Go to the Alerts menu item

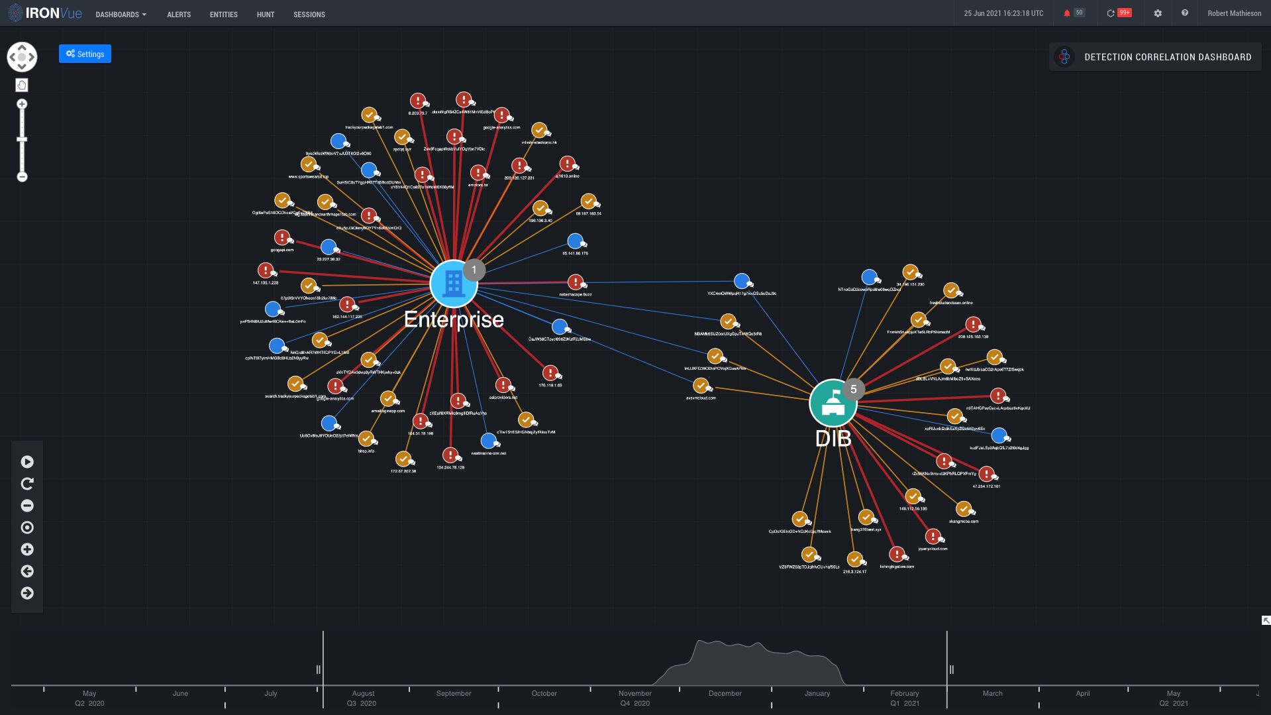click(x=179, y=15)
